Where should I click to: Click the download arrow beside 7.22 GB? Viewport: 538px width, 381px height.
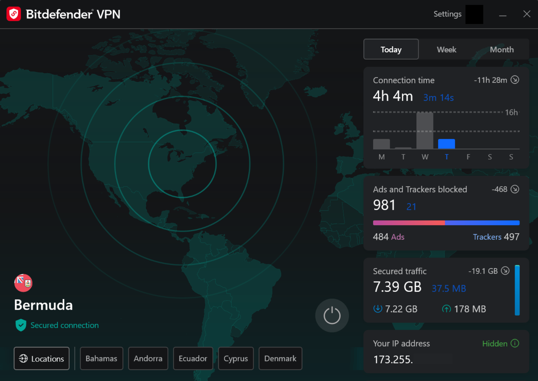378,309
